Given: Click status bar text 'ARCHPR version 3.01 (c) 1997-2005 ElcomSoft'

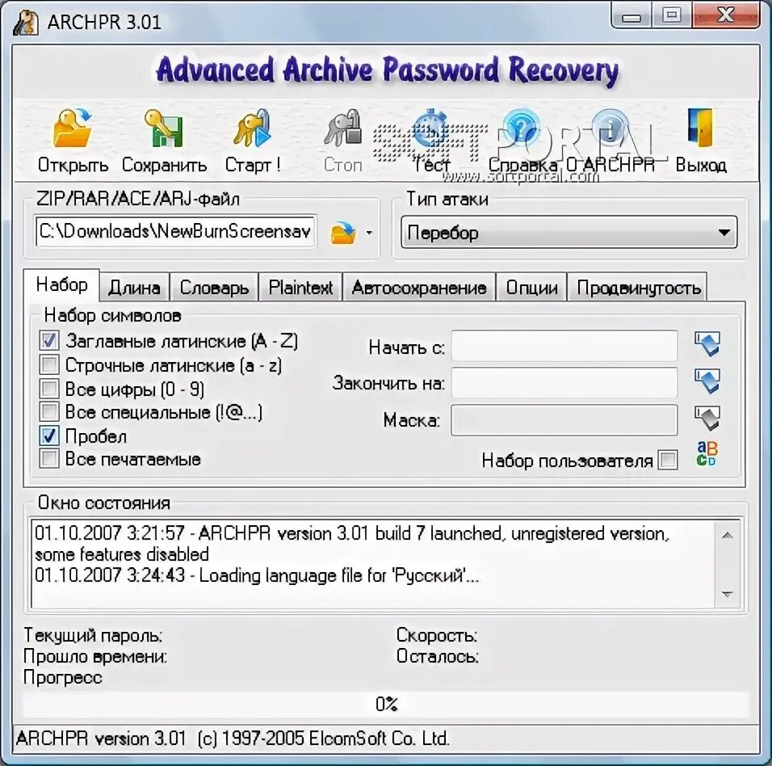Looking at the screenshot, I should point(233,739).
